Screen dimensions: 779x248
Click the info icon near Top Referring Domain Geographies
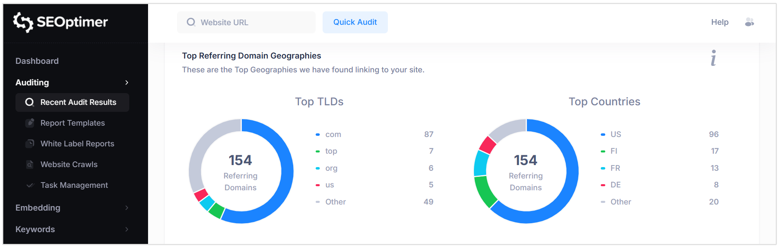pyautogui.click(x=713, y=58)
